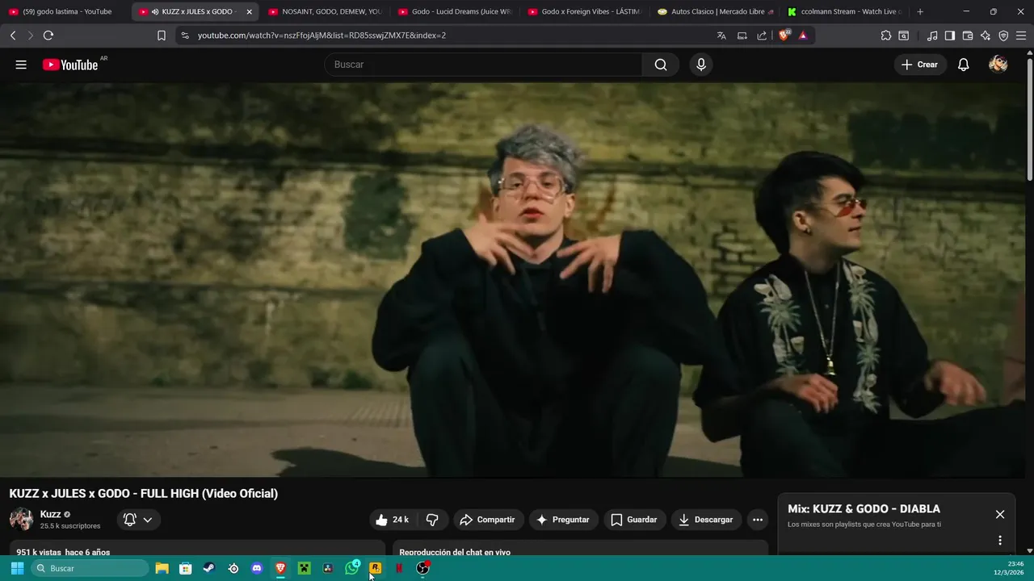Open the browser main menu

click(1021, 36)
